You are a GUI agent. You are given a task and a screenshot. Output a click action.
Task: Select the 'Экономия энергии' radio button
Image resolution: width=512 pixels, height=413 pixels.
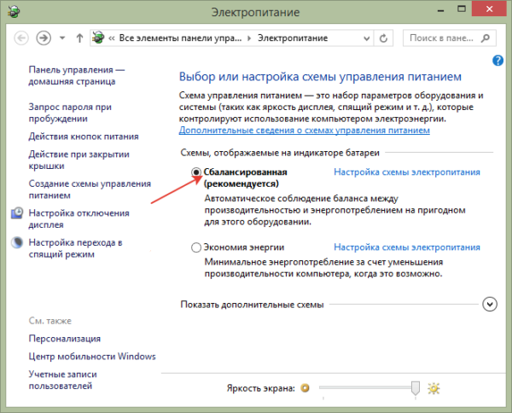tap(196, 247)
